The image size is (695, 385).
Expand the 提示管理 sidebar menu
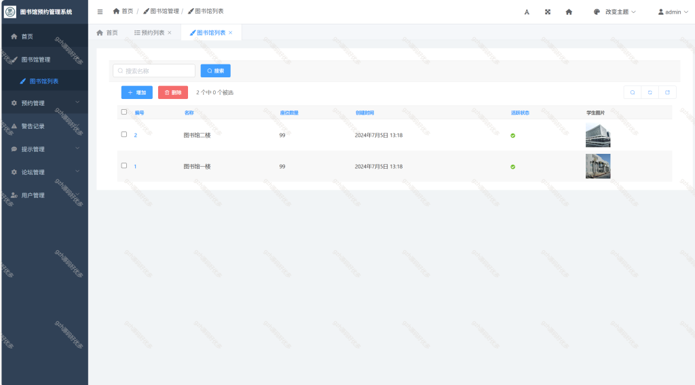point(44,149)
